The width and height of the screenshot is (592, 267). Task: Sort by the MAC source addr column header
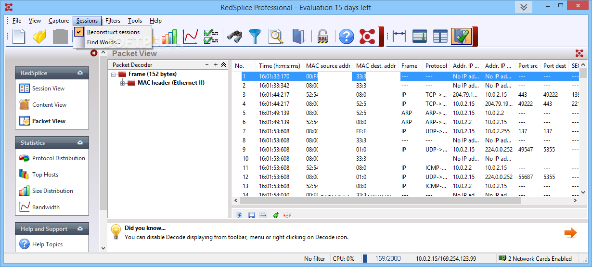tap(328, 66)
